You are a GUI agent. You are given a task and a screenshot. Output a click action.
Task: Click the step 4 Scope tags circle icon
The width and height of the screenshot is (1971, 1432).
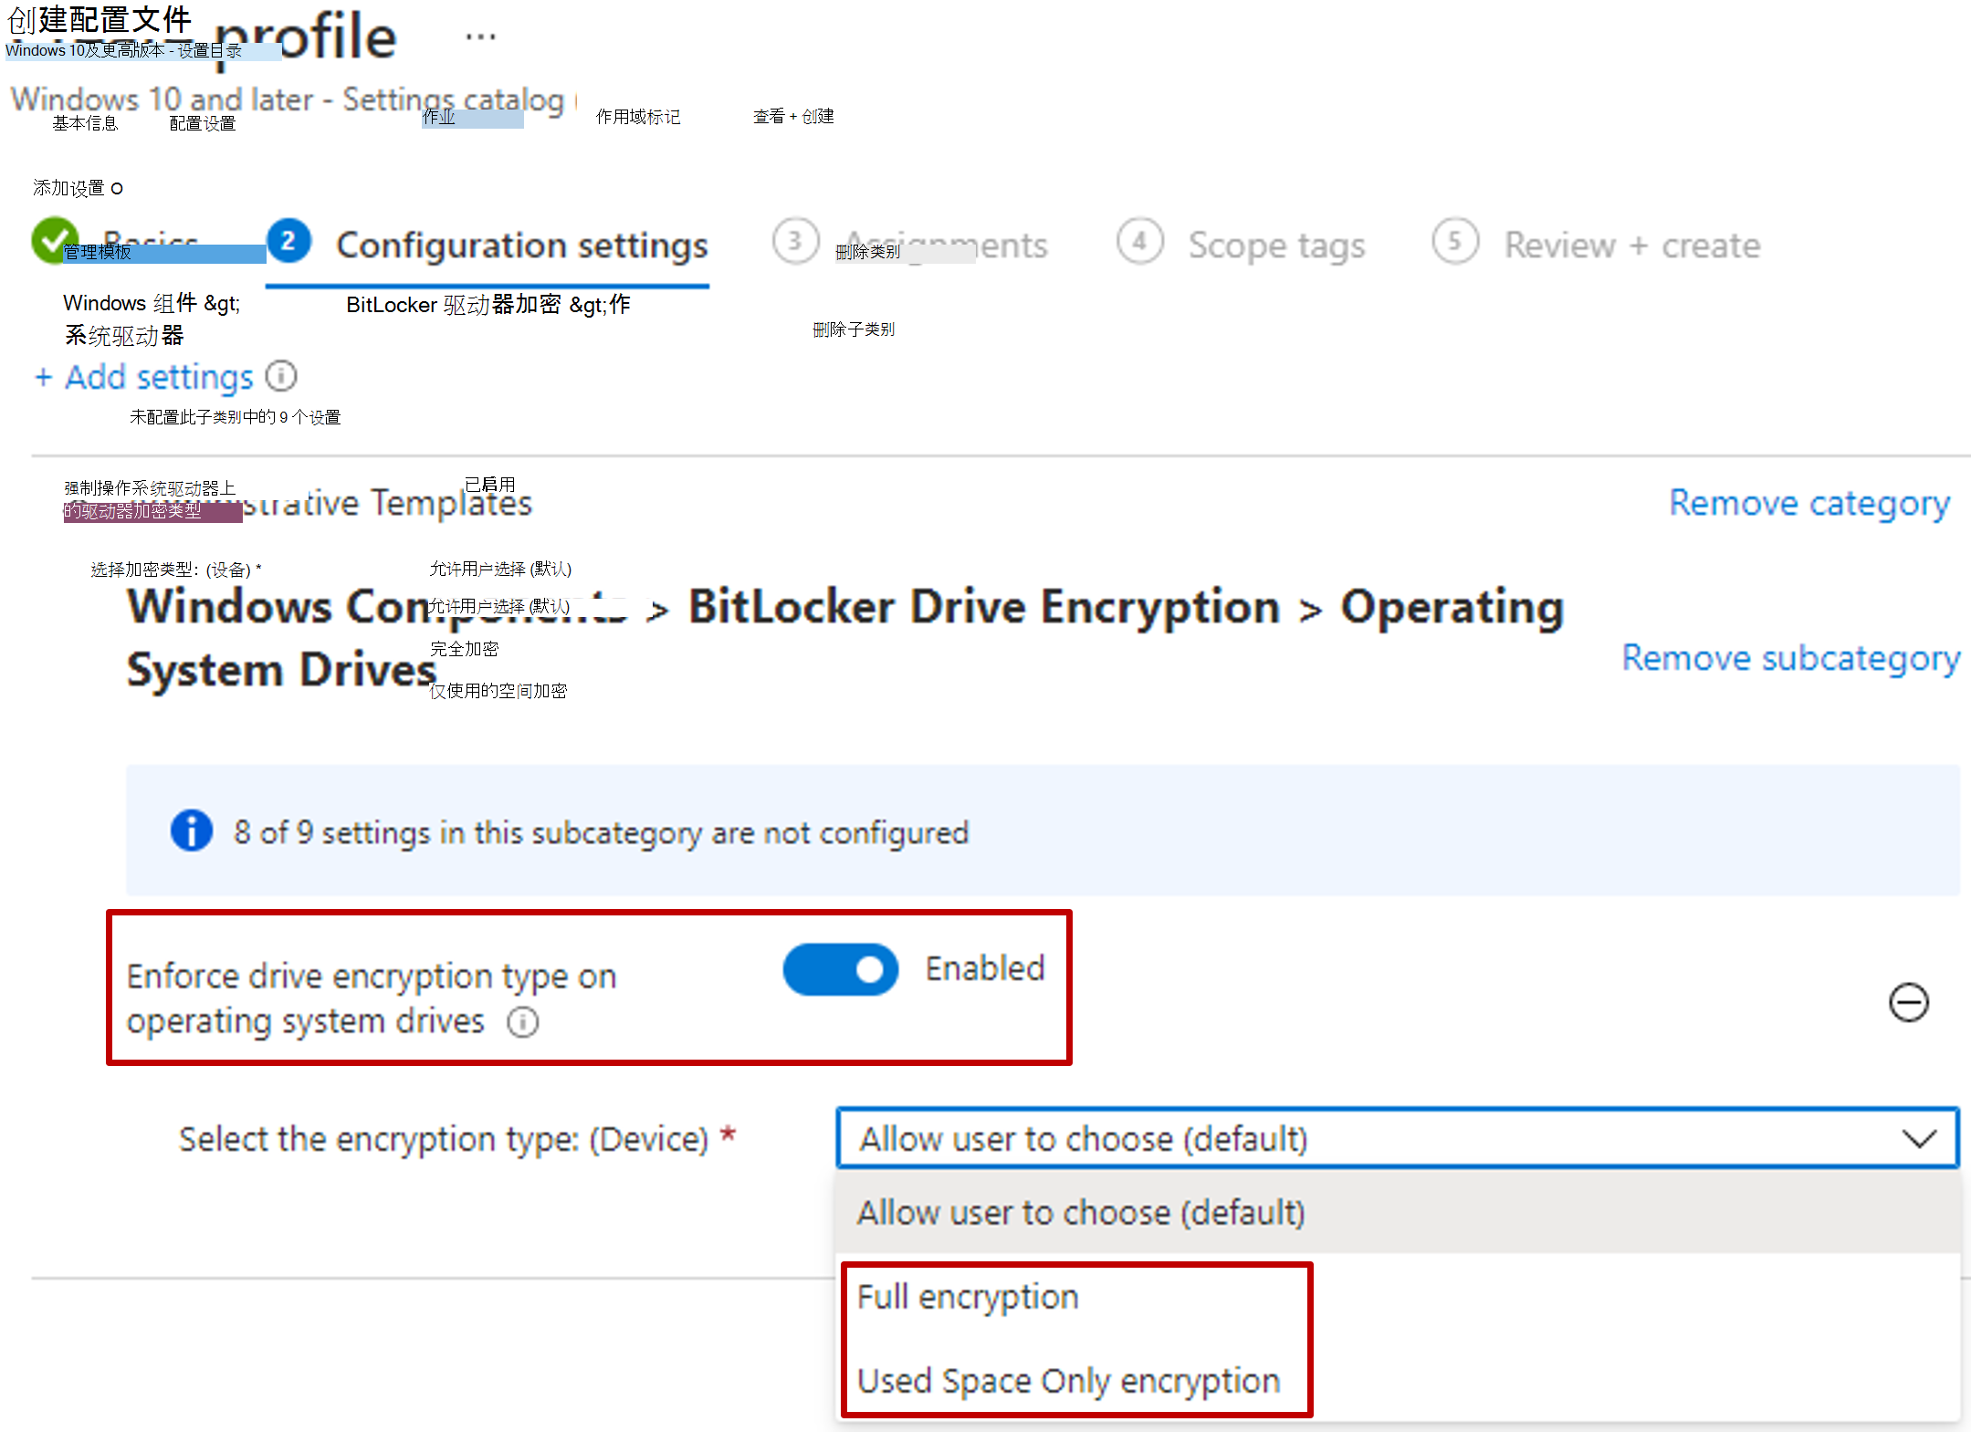pos(1140,242)
